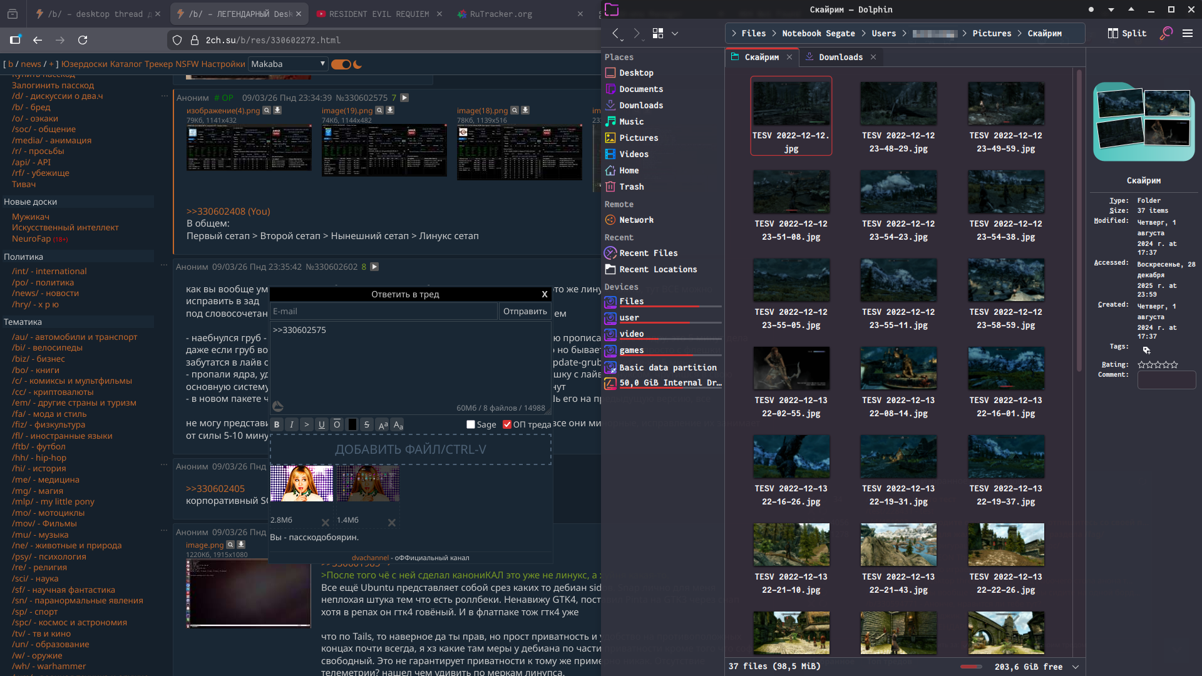
Task: Click the Trash place in sidebar
Action: click(x=631, y=187)
